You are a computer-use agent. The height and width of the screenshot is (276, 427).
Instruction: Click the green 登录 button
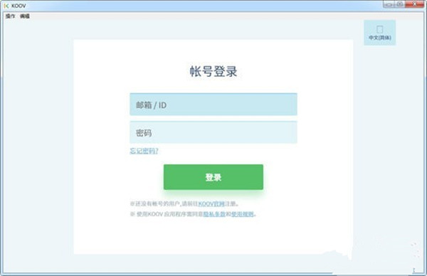pyautogui.click(x=213, y=177)
